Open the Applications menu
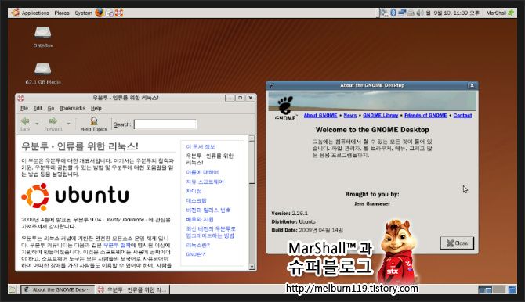The image size is (525, 302). pos(35,13)
